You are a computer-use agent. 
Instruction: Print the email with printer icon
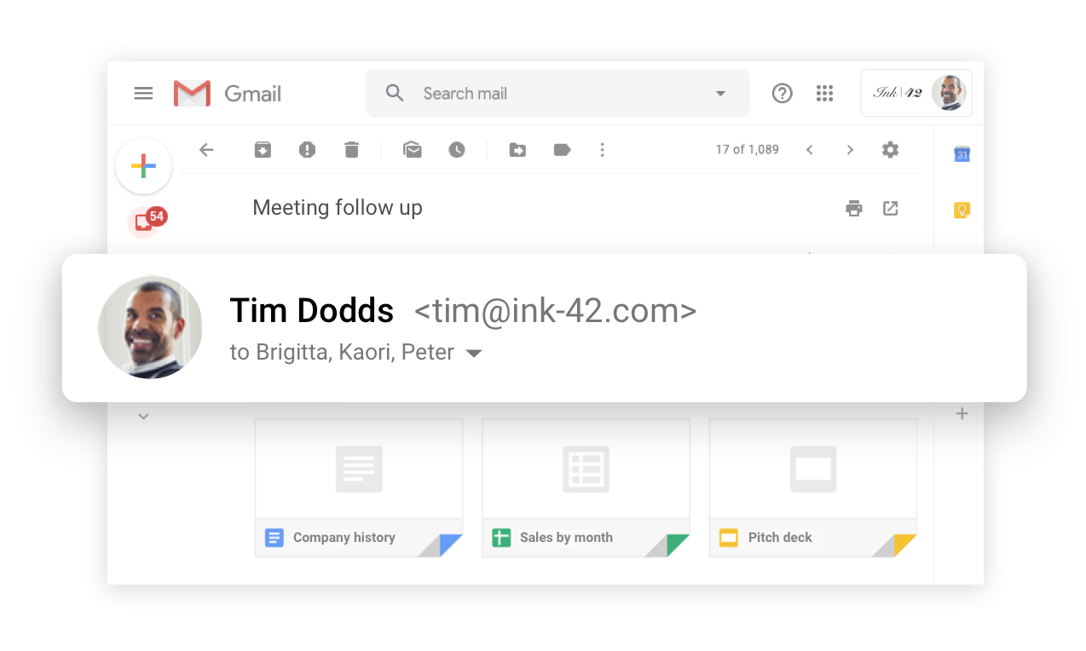click(x=854, y=208)
